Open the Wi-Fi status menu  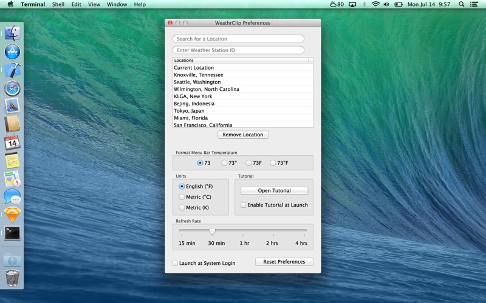pos(375,4)
